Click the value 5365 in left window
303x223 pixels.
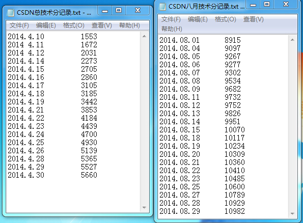[x=89, y=159]
